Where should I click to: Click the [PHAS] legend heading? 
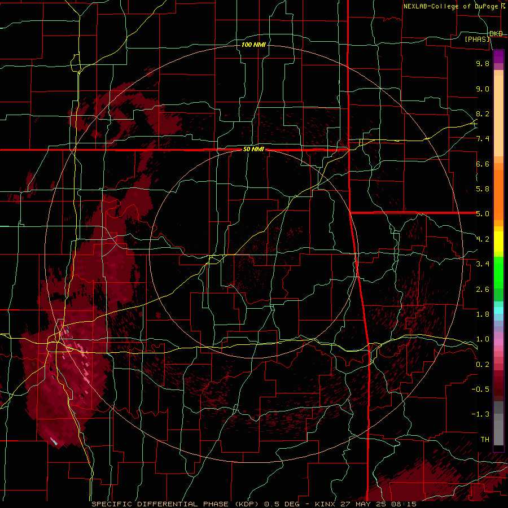pyautogui.click(x=477, y=39)
